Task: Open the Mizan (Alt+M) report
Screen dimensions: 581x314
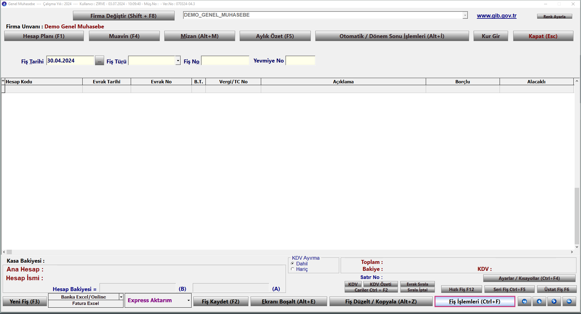Action: tap(199, 36)
